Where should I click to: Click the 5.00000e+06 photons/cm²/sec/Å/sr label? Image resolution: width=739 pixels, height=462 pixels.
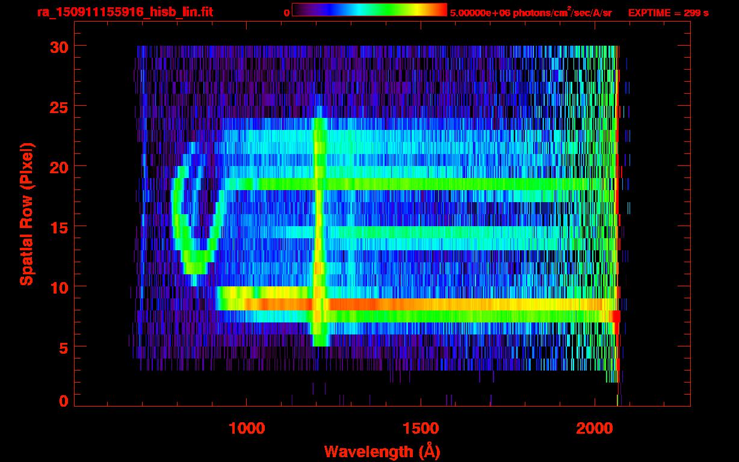tap(531, 12)
